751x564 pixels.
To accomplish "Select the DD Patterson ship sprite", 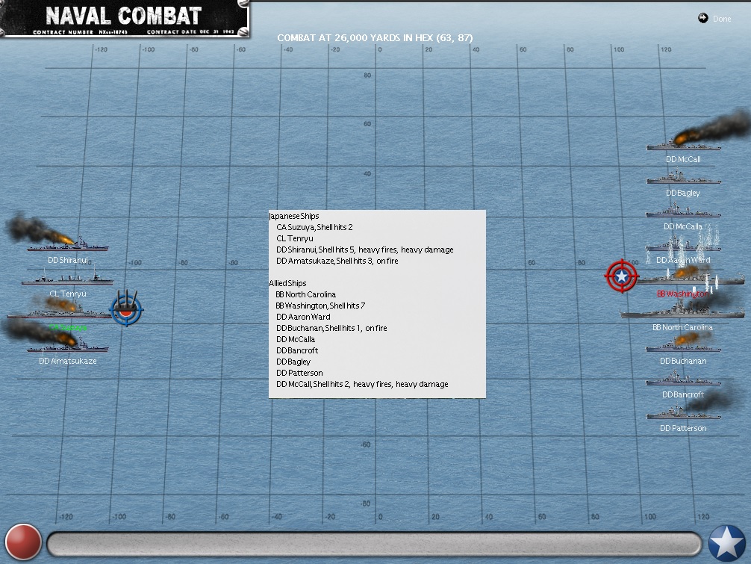I will point(684,413).
